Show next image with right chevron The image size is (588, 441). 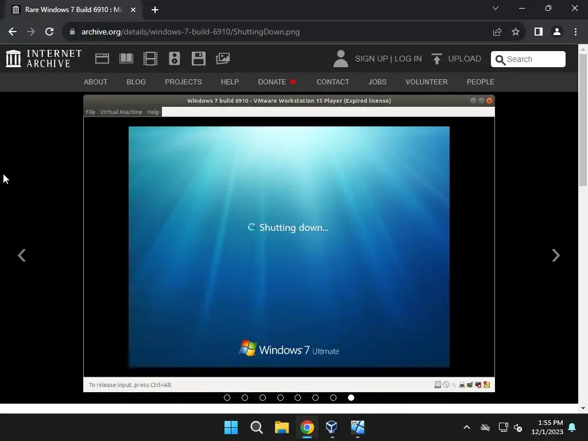point(556,256)
